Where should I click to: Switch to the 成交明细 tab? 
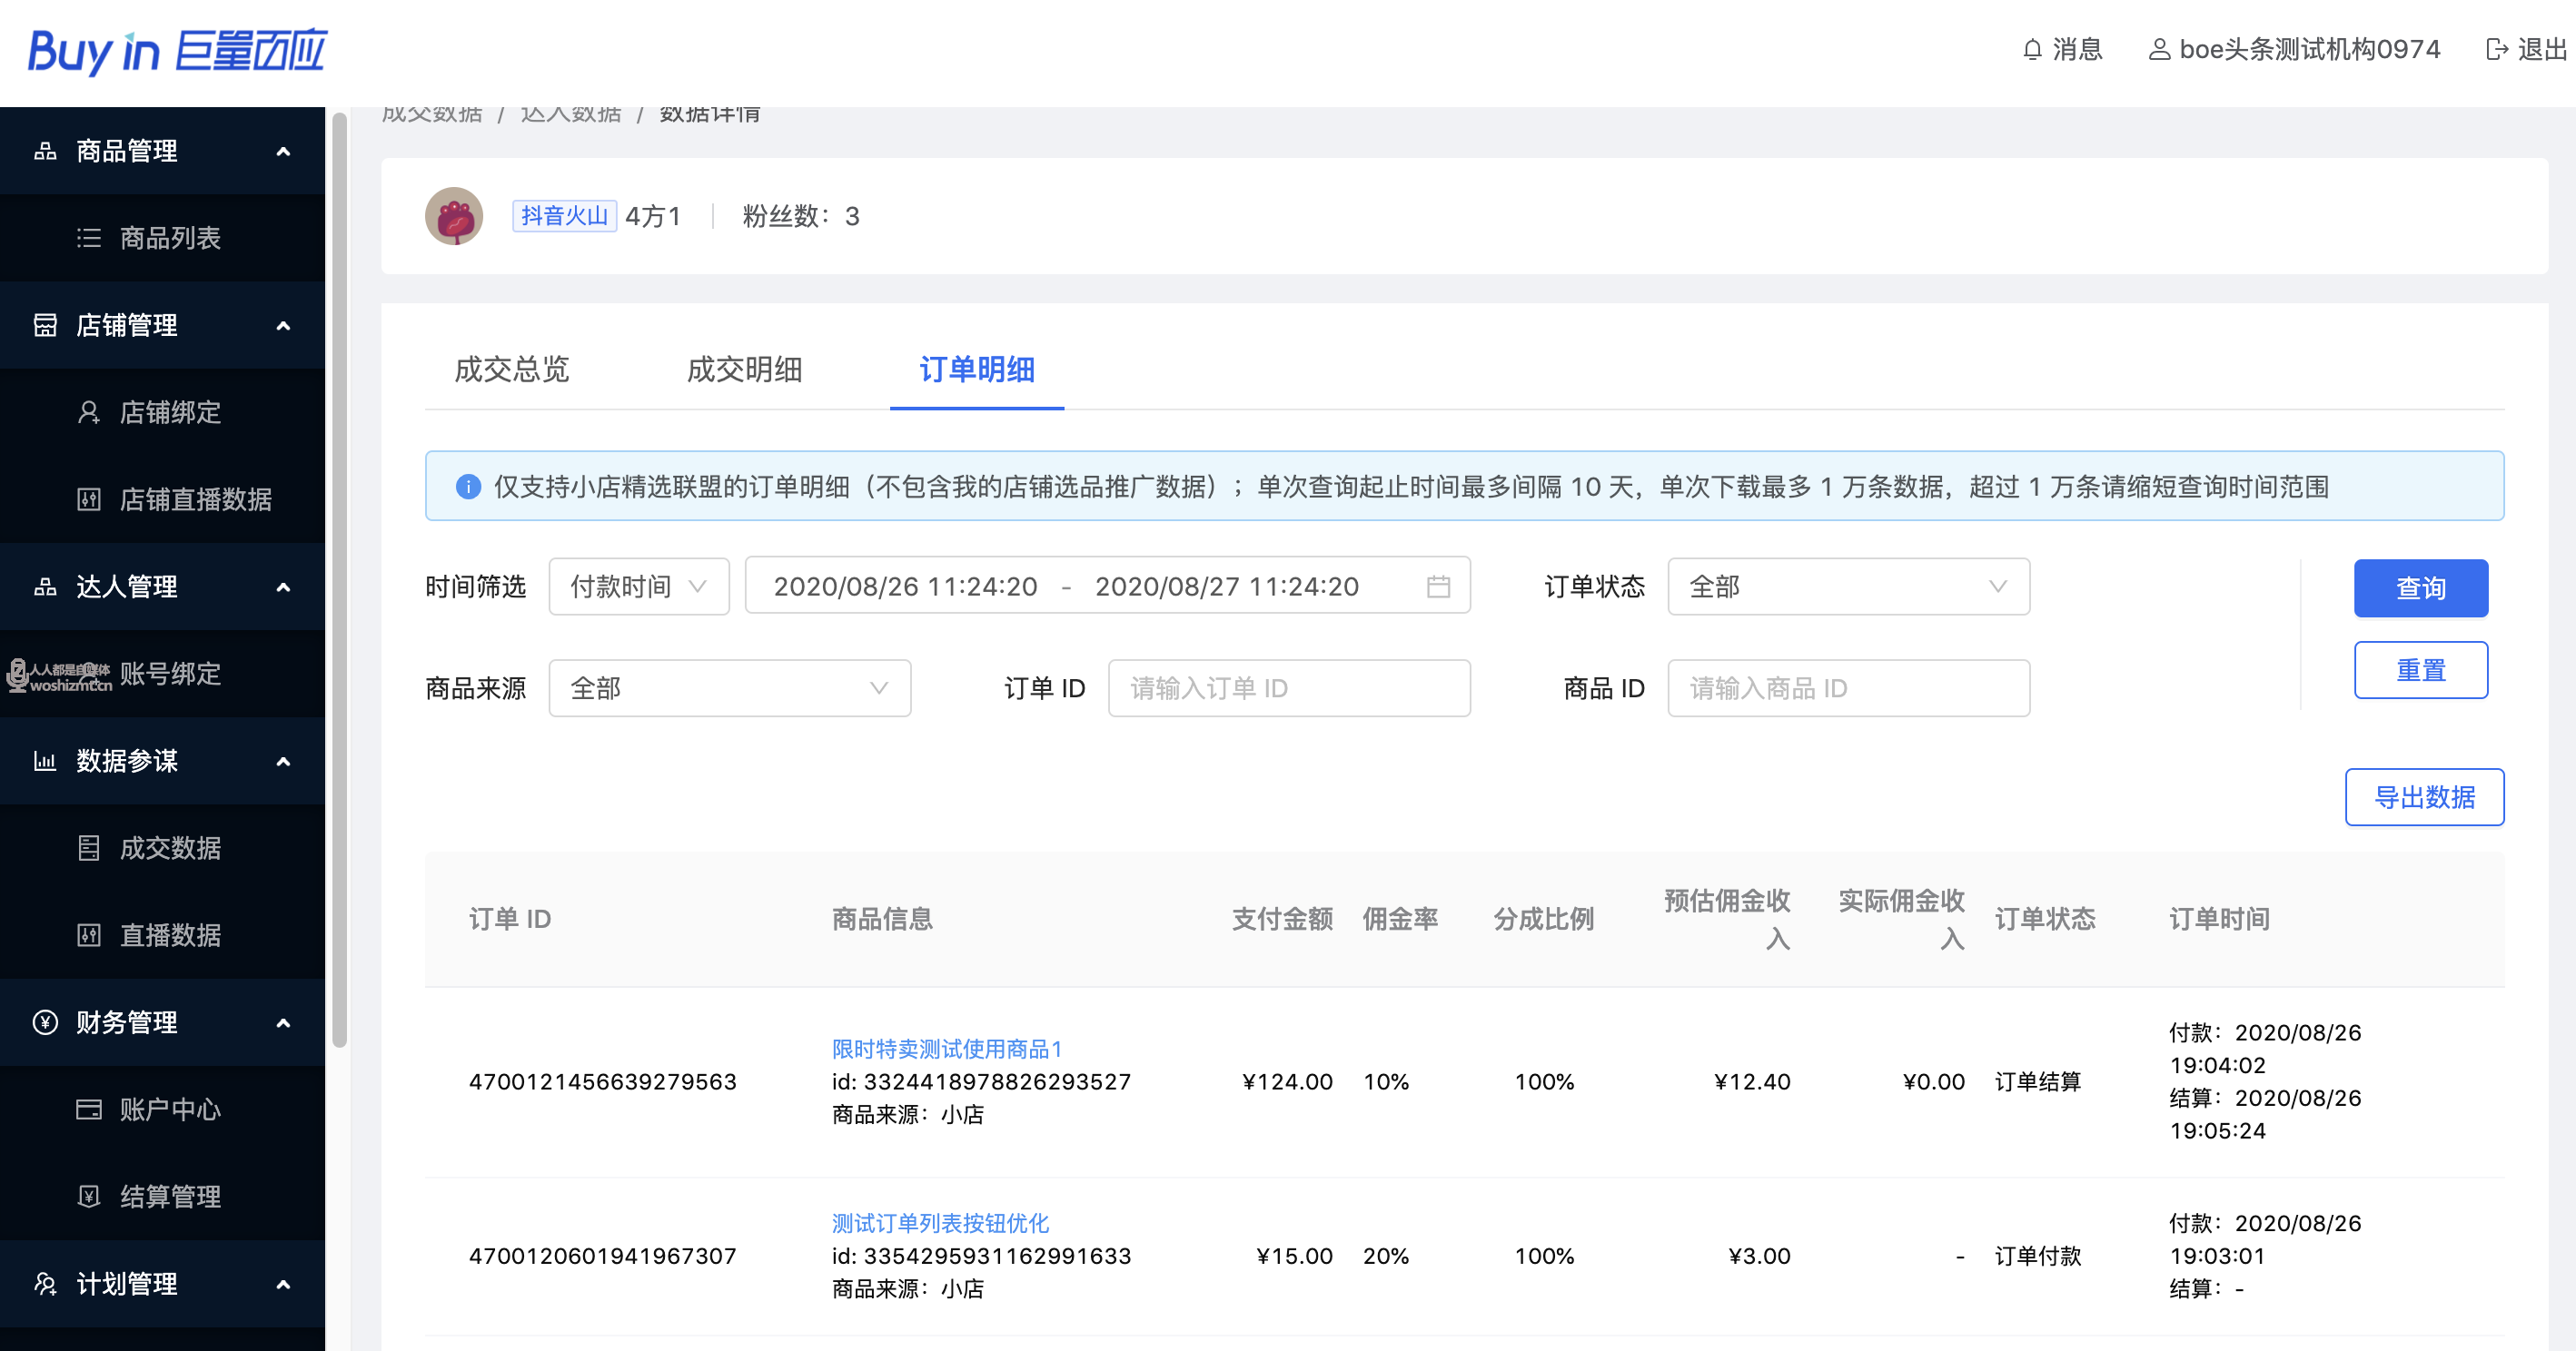744,370
